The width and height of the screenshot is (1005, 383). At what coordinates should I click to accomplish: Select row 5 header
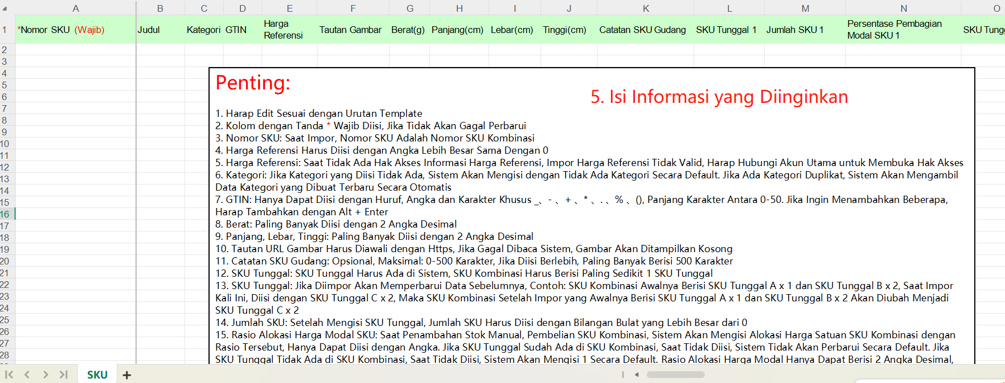click(7, 85)
